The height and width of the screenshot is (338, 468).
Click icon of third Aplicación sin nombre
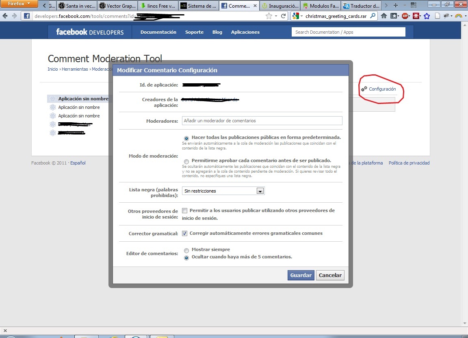53,115
